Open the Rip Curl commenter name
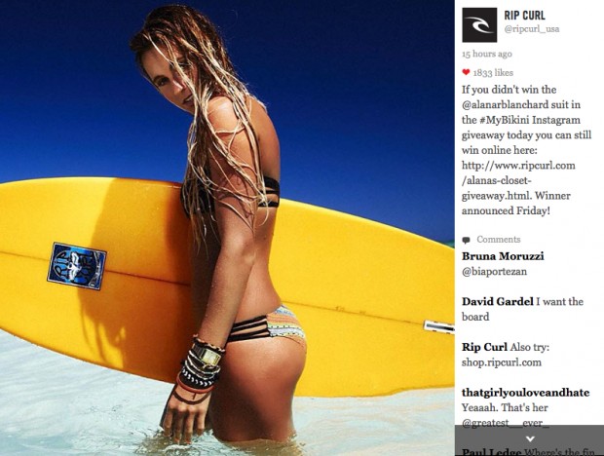604x456 pixels. (484, 347)
